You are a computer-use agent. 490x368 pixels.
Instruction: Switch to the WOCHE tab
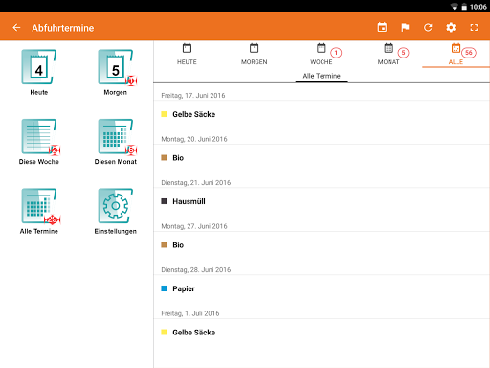point(322,55)
